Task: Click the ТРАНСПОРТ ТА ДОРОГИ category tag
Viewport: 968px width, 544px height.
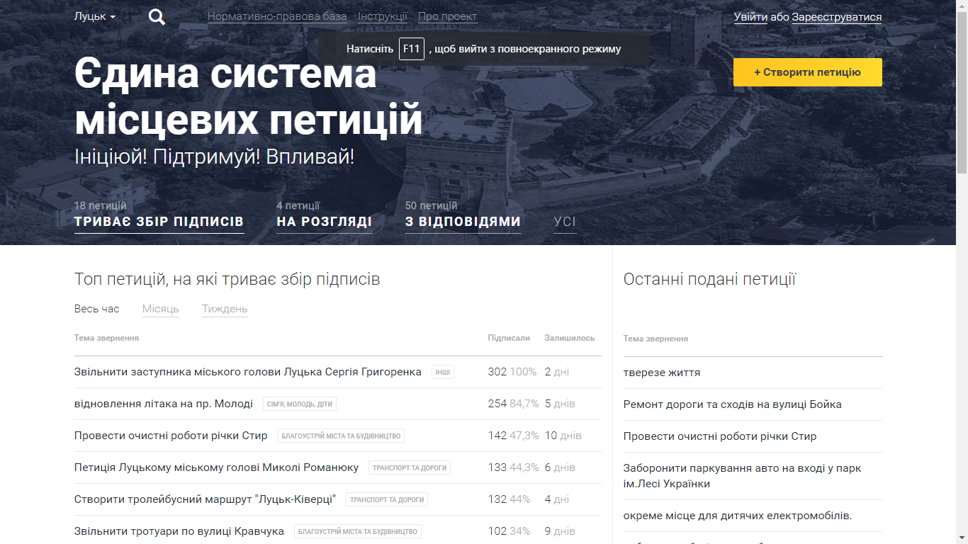Action: coord(410,467)
